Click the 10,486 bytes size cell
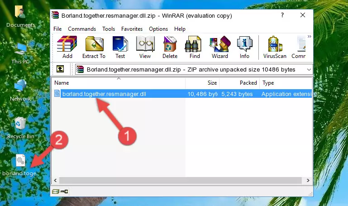This screenshot has height=206, width=348. point(203,94)
